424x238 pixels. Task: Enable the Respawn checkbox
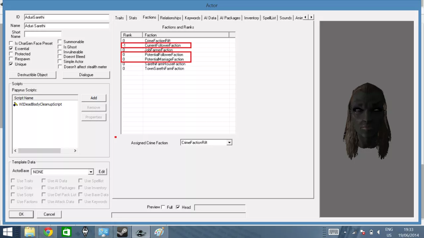point(11,59)
